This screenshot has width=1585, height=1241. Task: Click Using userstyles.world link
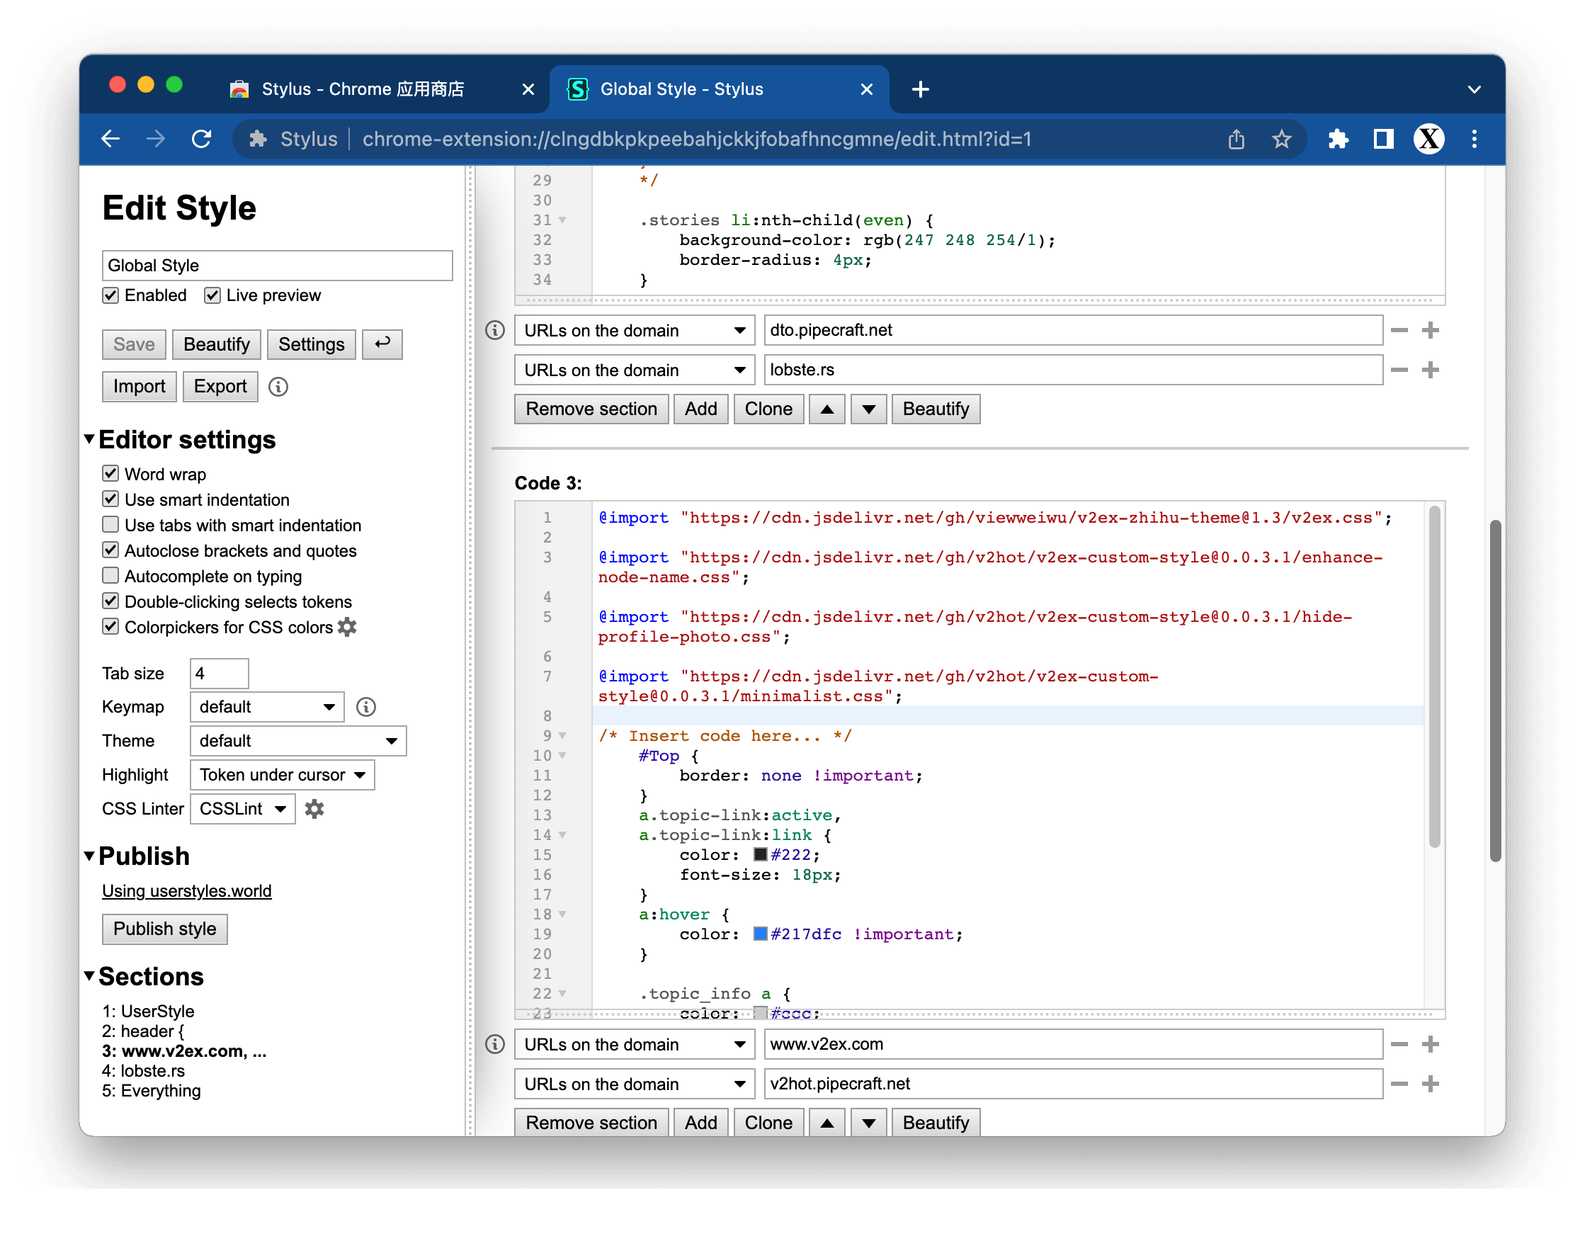click(x=184, y=890)
